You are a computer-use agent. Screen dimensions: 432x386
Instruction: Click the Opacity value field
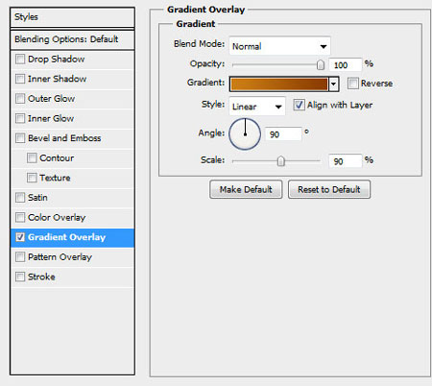point(346,65)
